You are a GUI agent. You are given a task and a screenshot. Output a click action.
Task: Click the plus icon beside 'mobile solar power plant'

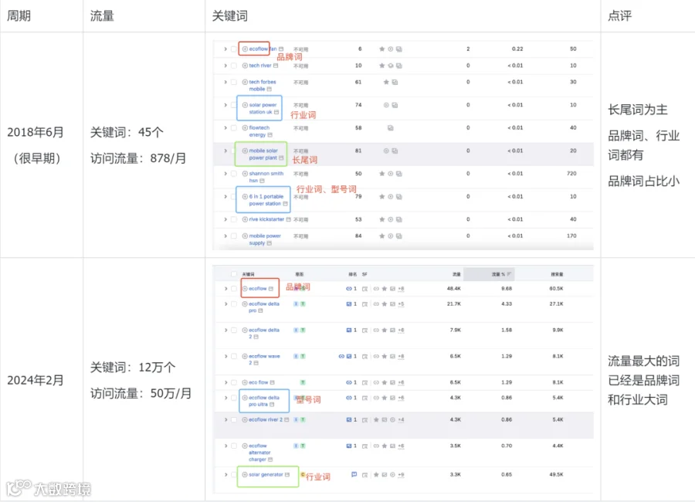point(245,151)
